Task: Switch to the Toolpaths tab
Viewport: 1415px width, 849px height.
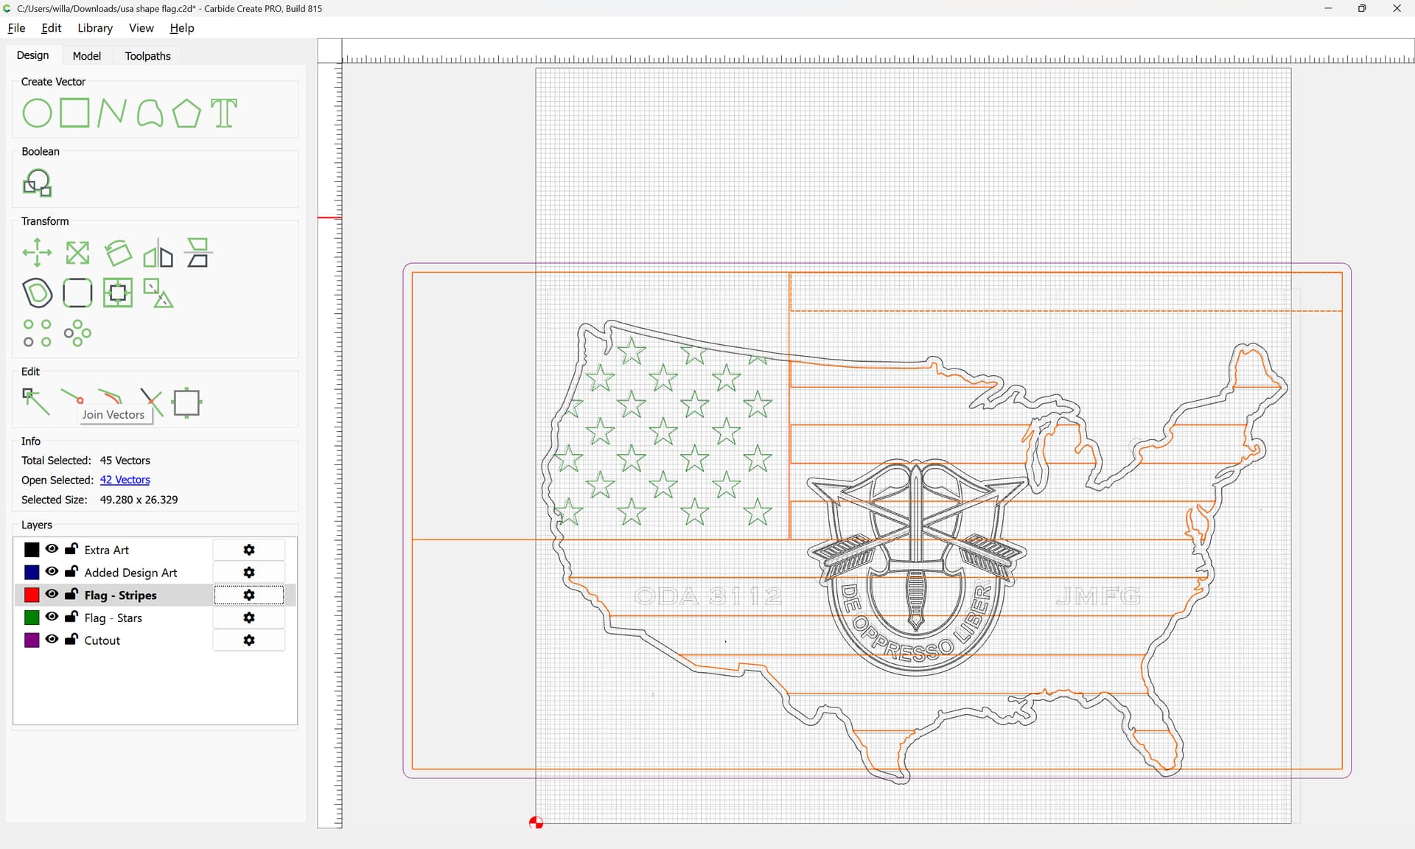Action: click(x=147, y=56)
